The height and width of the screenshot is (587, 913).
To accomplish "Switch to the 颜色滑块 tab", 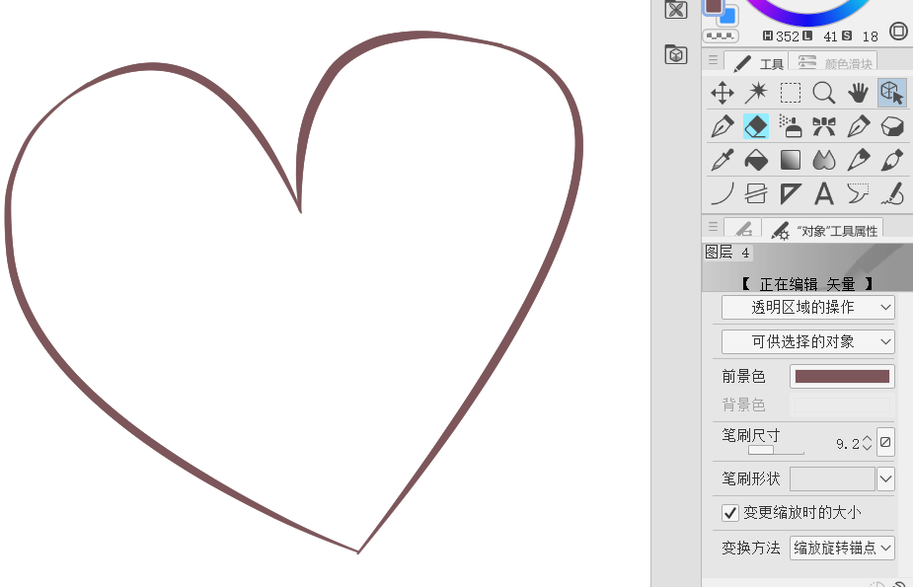I will [837, 63].
